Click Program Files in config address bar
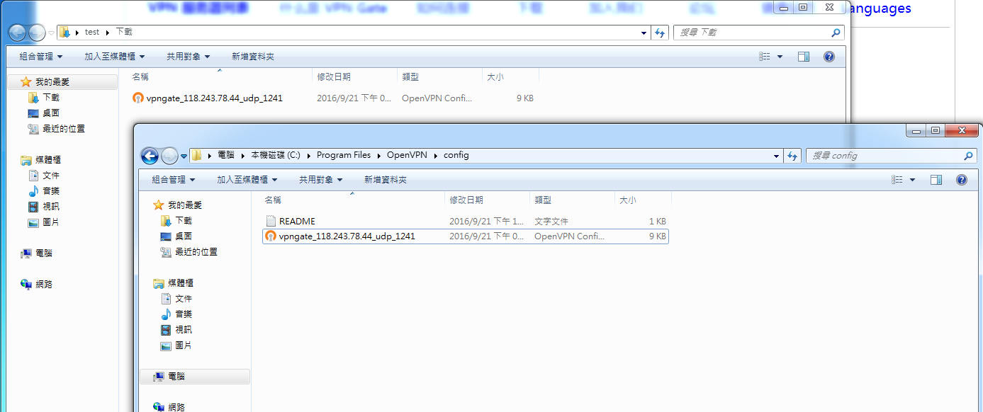 344,156
